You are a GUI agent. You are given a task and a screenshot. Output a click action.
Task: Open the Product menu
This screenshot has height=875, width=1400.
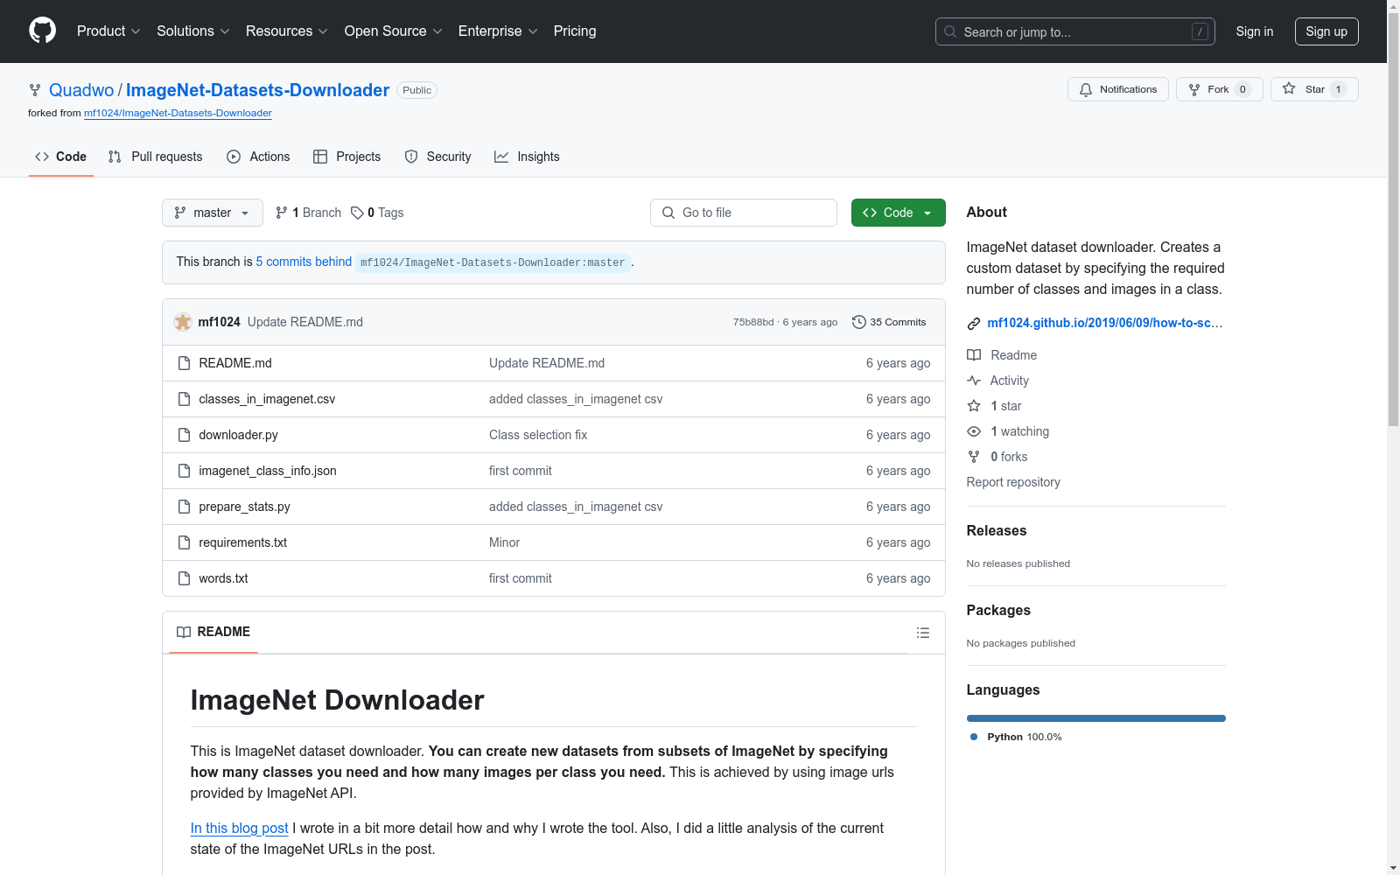(x=108, y=31)
